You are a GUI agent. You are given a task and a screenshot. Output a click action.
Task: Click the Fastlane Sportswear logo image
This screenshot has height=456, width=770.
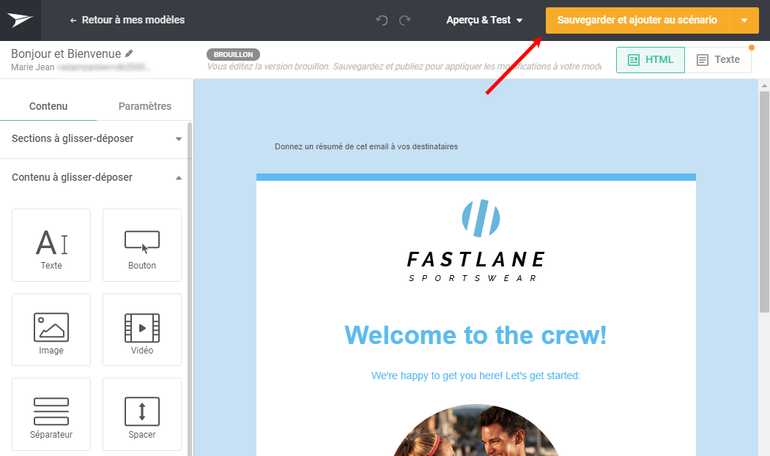[x=476, y=241]
